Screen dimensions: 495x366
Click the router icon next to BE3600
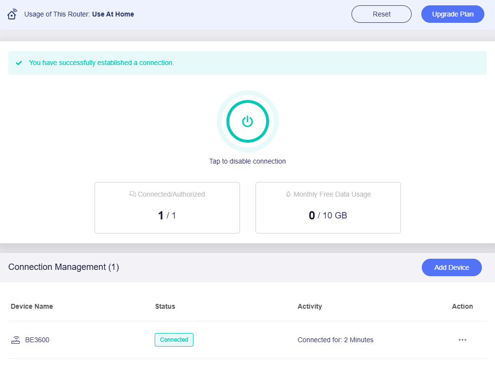tap(16, 340)
